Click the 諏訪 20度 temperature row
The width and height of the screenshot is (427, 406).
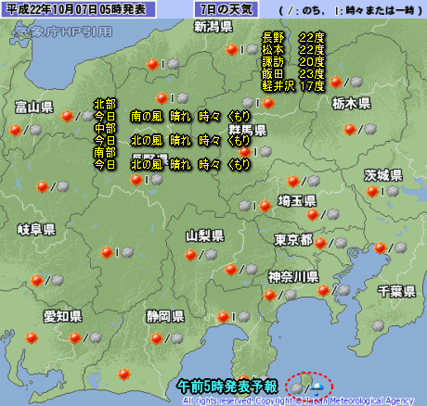pyautogui.click(x=293, y=62)
